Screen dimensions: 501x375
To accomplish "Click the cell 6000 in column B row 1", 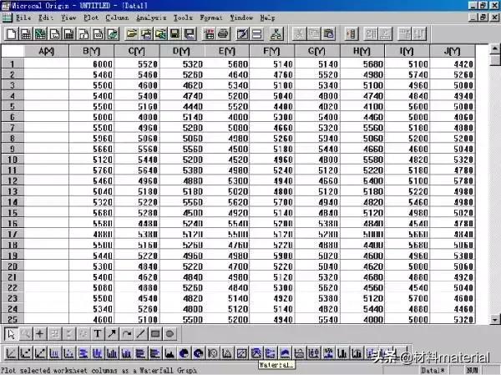I will [91, 64].
